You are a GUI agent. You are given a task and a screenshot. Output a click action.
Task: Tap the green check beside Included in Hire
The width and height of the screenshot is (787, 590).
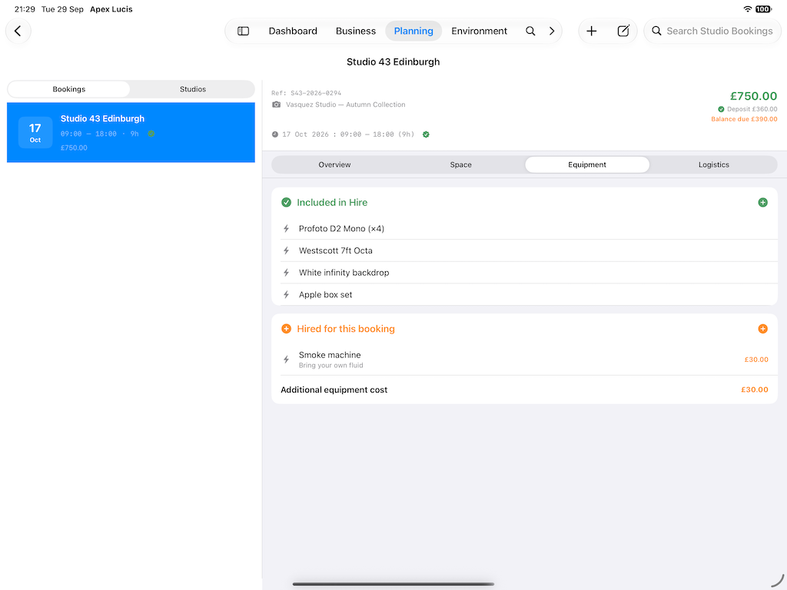click(286, 203)
